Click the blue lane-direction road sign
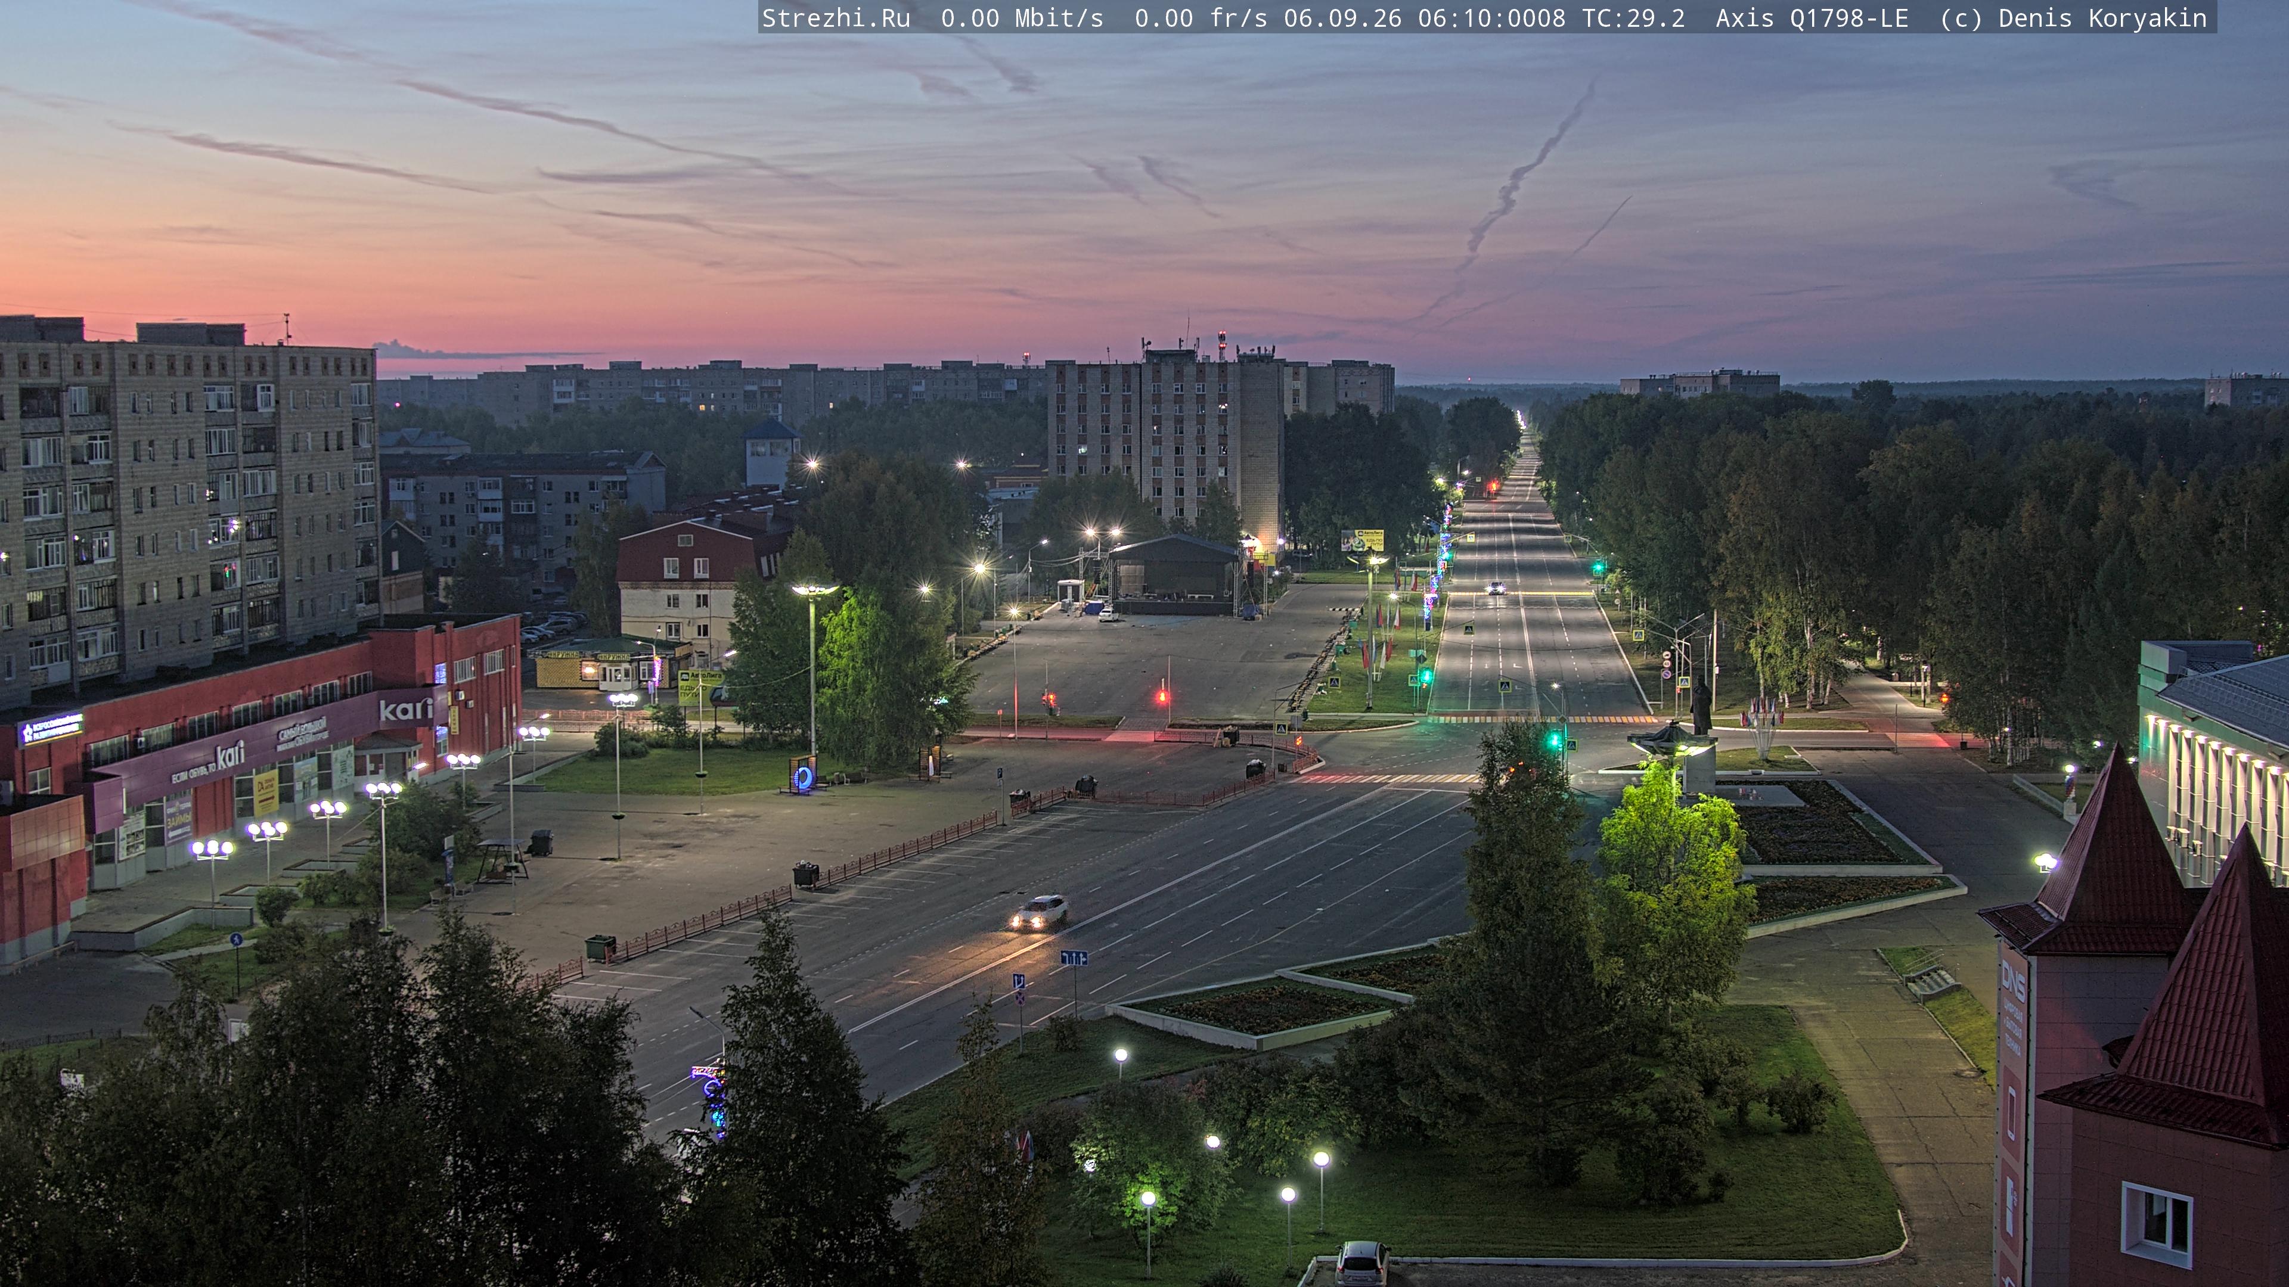The image size is (2289, 1287). [x=1074, y=958]
